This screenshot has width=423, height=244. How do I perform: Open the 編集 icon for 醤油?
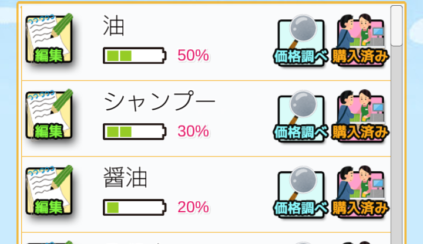49,191
